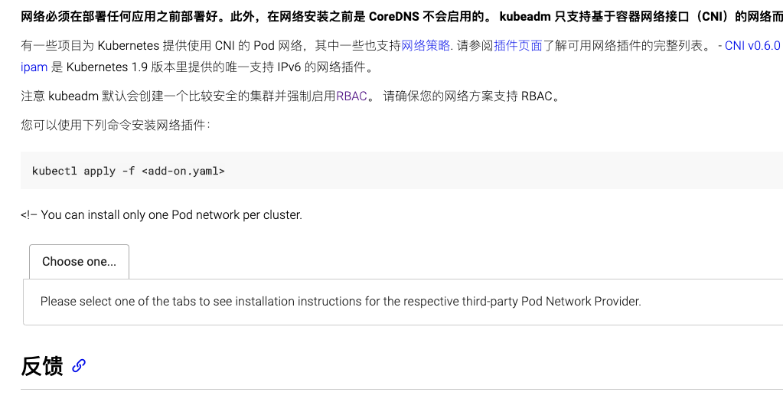Open the 网络策略 link
The height and width of the screenshot is (402, 783).
click(426, 46)
